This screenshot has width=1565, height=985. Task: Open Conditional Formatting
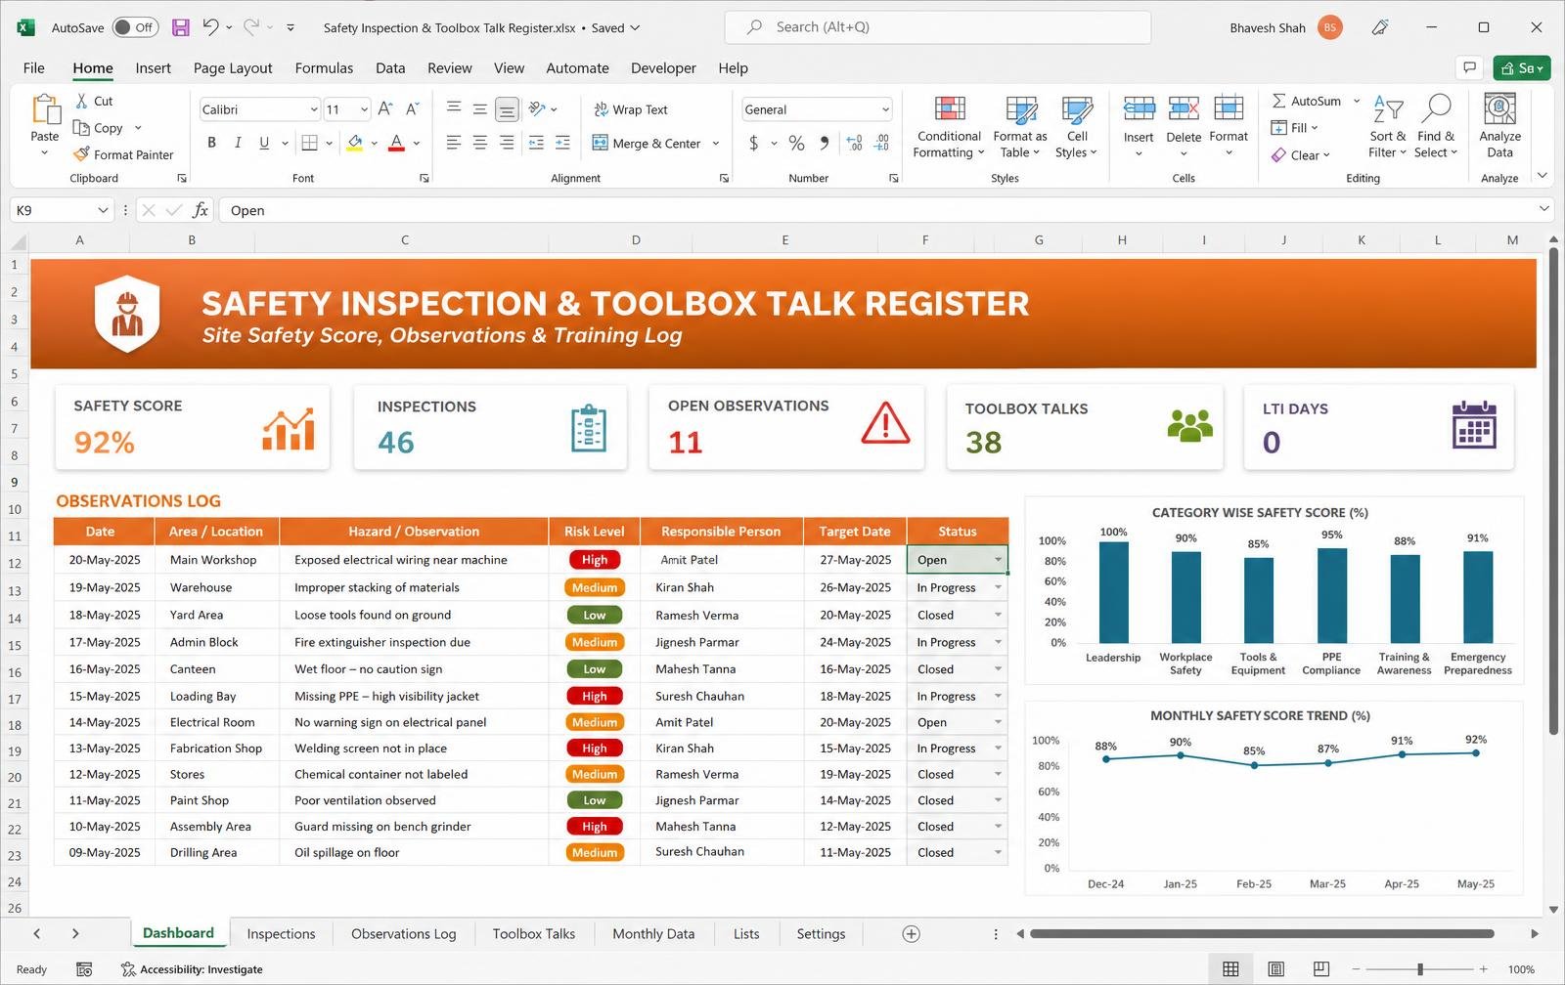[x=949, y=127]
